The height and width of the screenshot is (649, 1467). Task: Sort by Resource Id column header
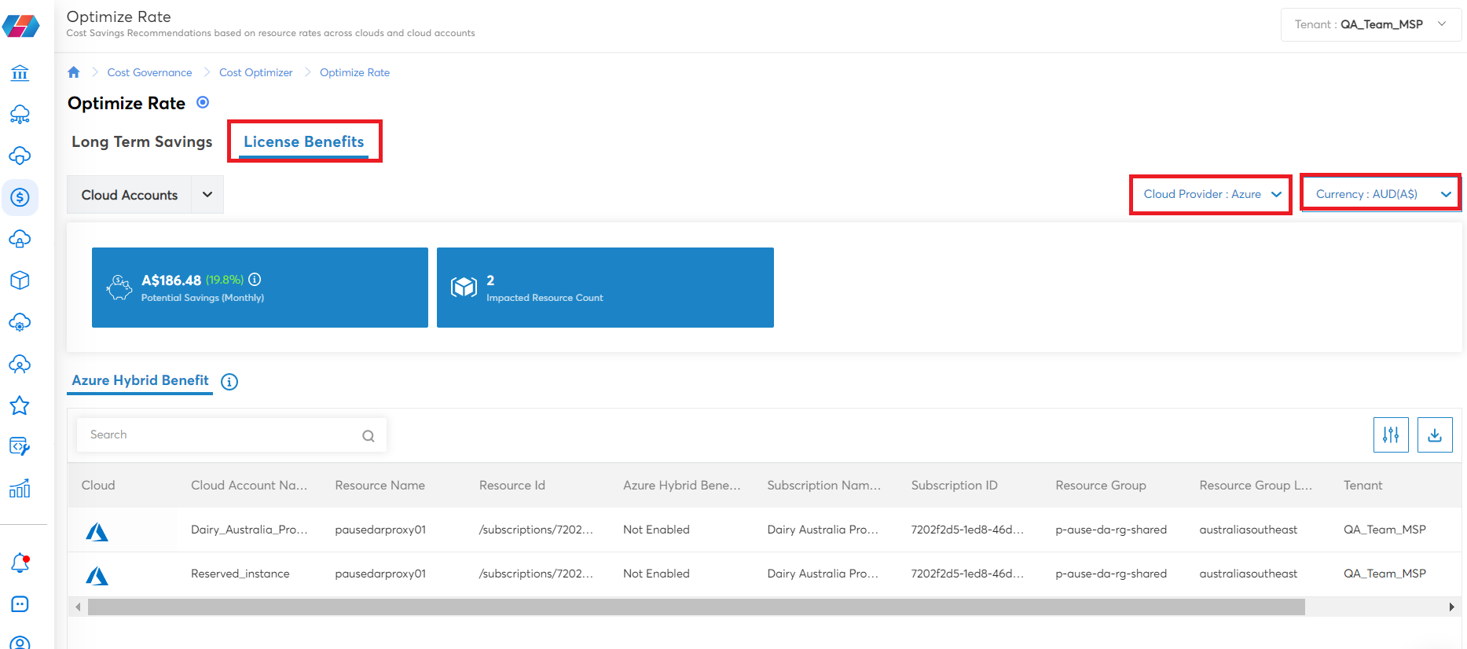[512, 486]
